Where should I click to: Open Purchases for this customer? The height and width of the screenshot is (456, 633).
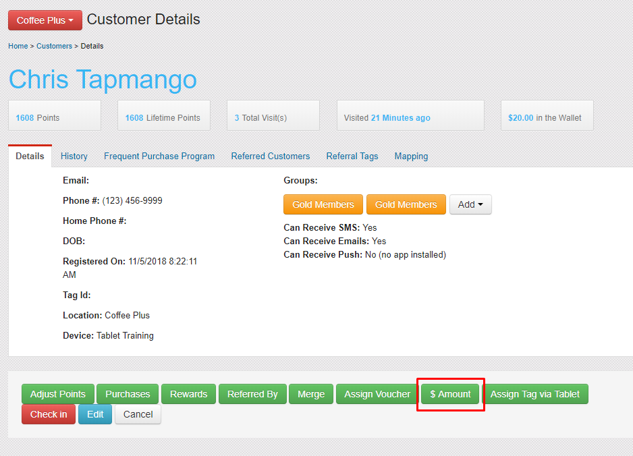point(128,394)
